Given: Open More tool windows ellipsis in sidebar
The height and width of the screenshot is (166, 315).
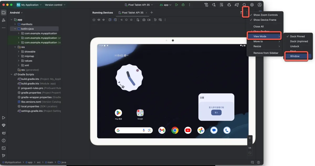Looking at the screenshot, I should (x=4, y=27).
